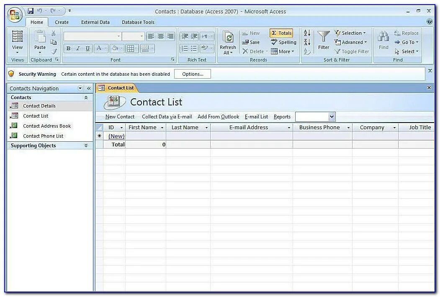440x297 pixels.
Task: Click the Paste clipboard icon
Action: pos(40,36)
